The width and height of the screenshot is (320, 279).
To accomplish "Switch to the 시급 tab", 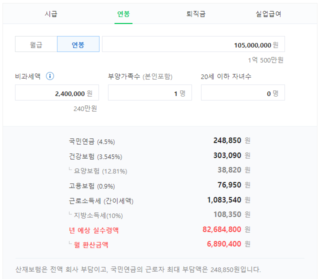I will (x=51, y=14).
